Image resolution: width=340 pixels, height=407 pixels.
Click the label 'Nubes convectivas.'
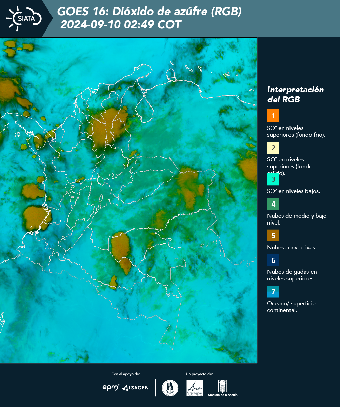[292, 247]
